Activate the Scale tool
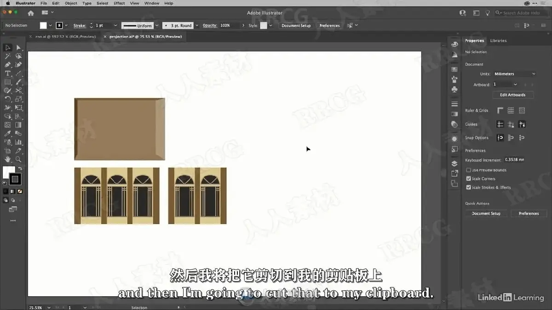The width and height of the screenshot is (552, 310). (x=18, y=99)
